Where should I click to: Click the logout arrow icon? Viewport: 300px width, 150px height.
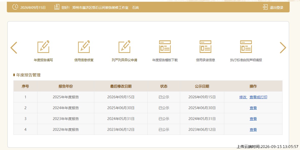point(265,7)
